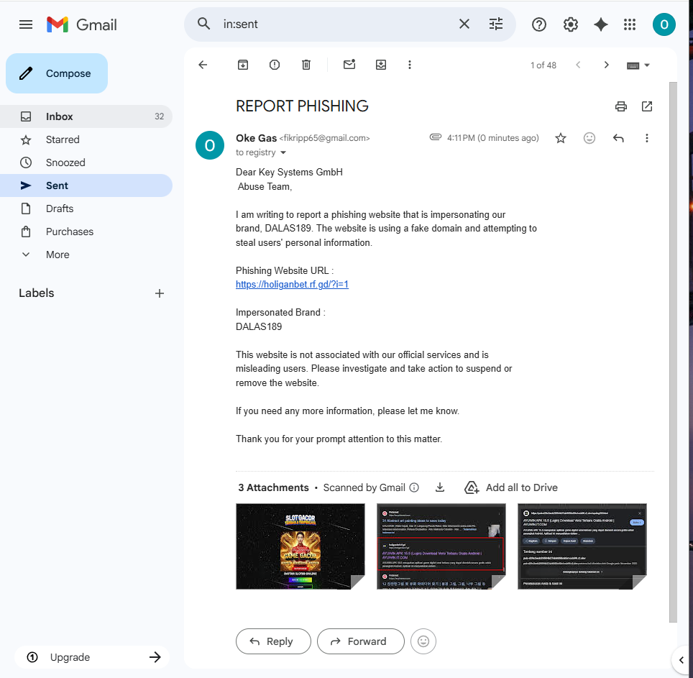This screenshot has width=693, height=678.
Task: Open the Settings gear
Action: coord(571,24)
